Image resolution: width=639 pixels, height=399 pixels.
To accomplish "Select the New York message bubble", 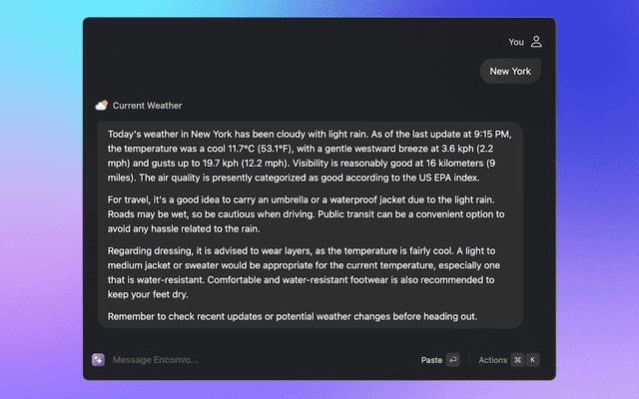I will click(510, 71).
